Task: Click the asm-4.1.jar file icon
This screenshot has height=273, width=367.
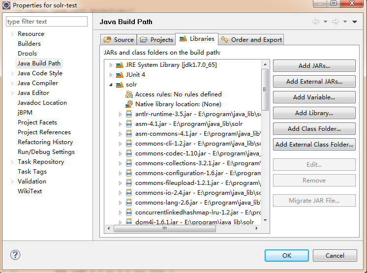Action: (129, 124)
